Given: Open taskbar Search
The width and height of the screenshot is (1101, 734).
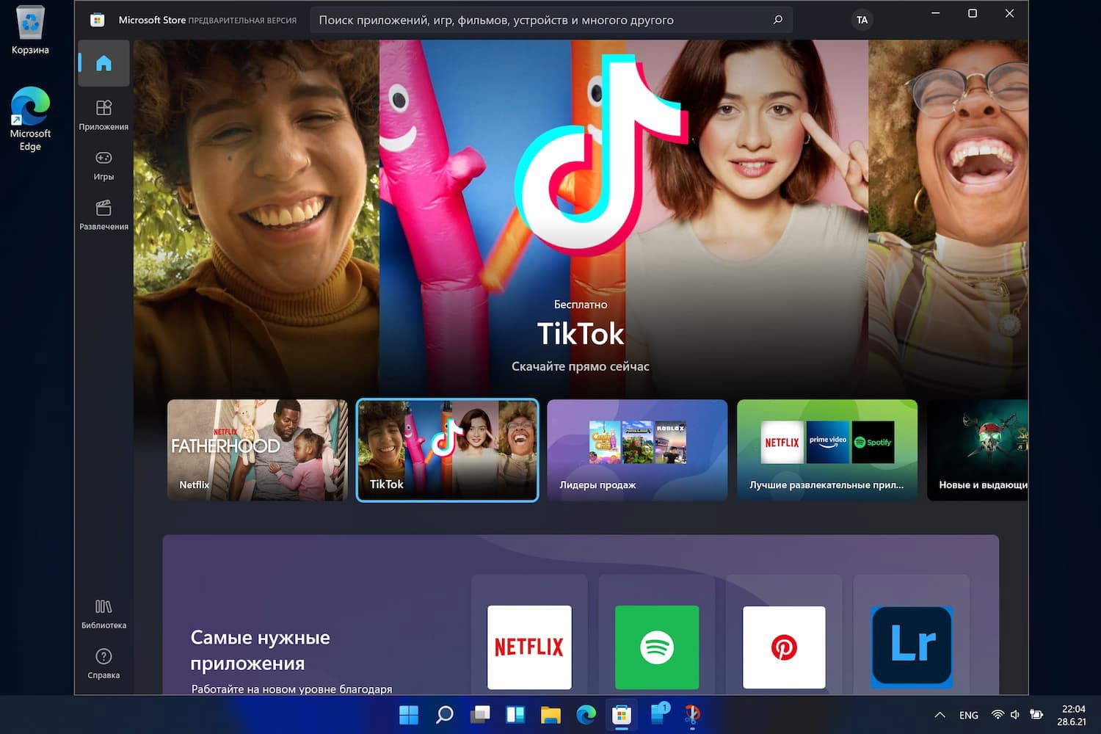Looking at the screenshot, I should [x=444, y=714].
